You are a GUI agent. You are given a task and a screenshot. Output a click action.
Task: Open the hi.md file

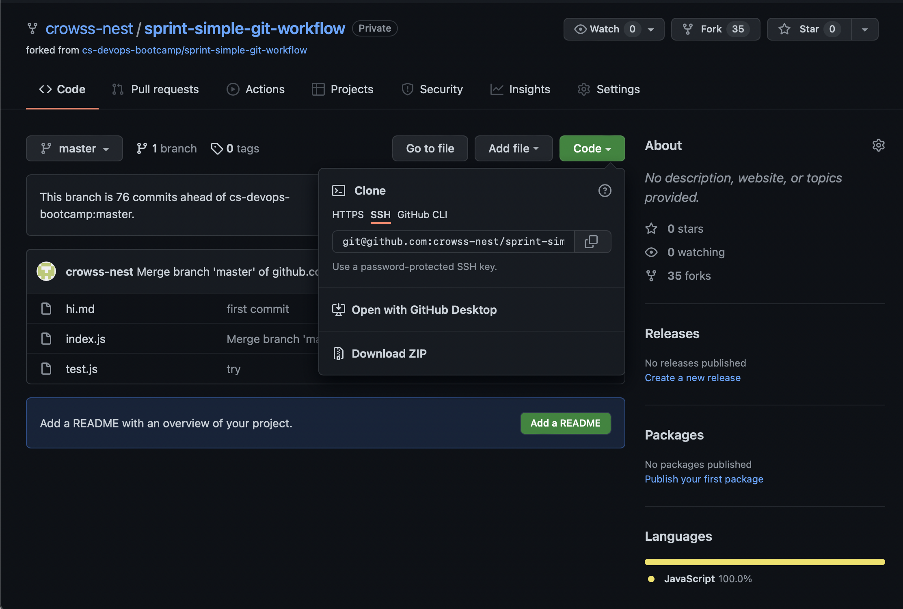[80, 309]
